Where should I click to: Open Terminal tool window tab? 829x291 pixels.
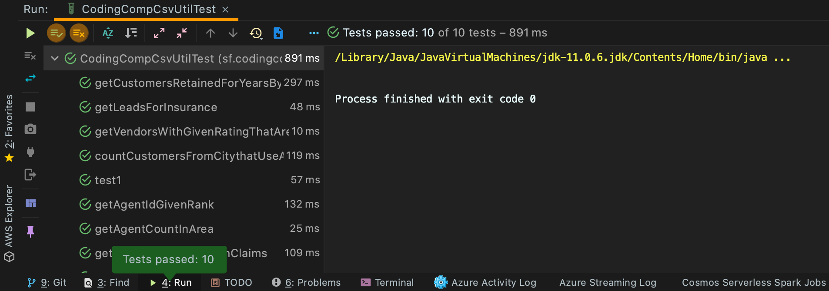(x=387, y=282)
